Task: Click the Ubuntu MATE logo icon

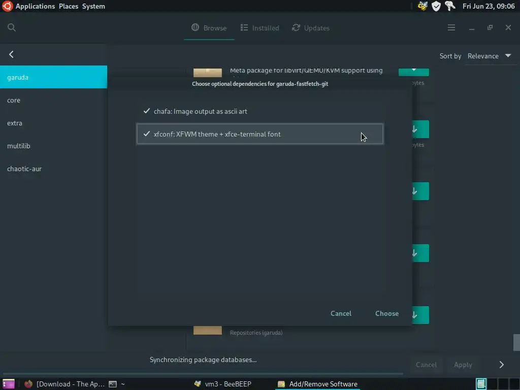Action: pyautogui.click(x=7, y=6)
